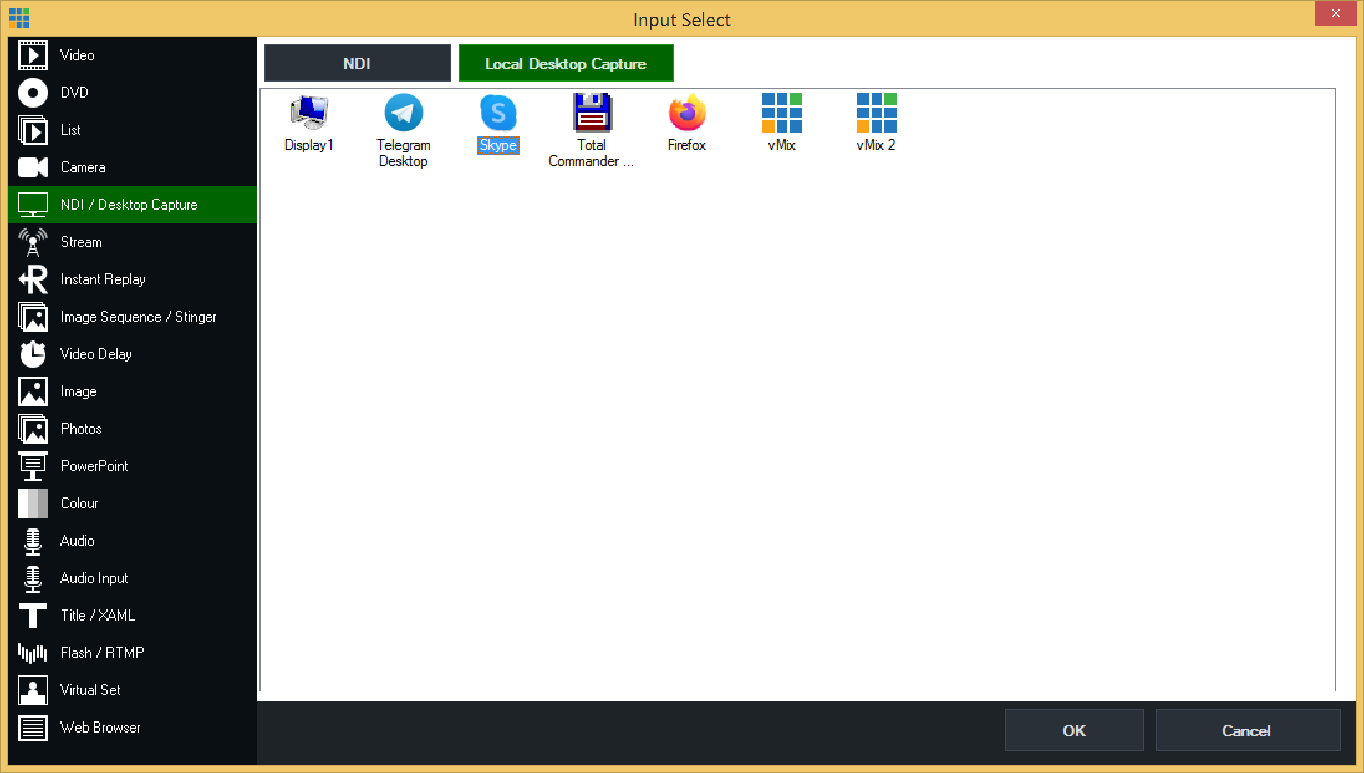Pick the Video Delay clock icon
The image size is (1364, 773).
coord(33,354)
